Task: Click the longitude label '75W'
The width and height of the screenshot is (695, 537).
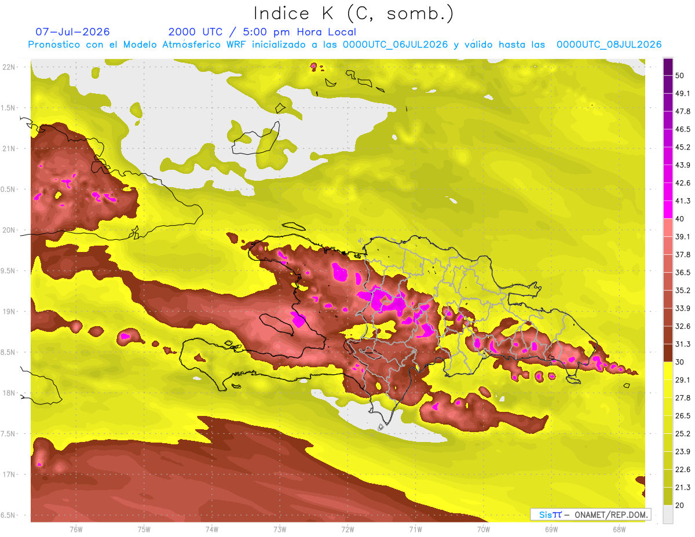Action: click(x=144, y=529)
